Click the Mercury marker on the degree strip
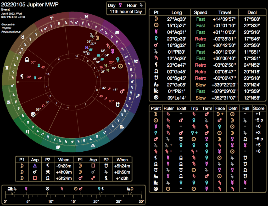This screenshot has width=268, height=206. coord(26,188)
